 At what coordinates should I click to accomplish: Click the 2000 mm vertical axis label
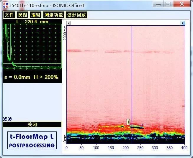click(x=65, y=33)
